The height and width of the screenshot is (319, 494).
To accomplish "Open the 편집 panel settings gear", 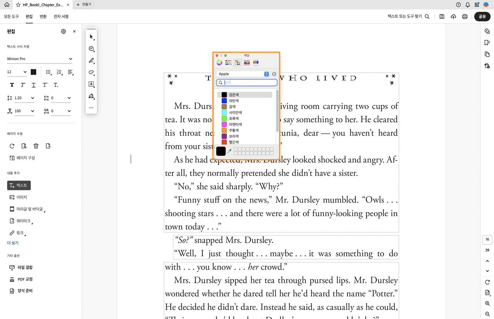I will coord(63,31).
